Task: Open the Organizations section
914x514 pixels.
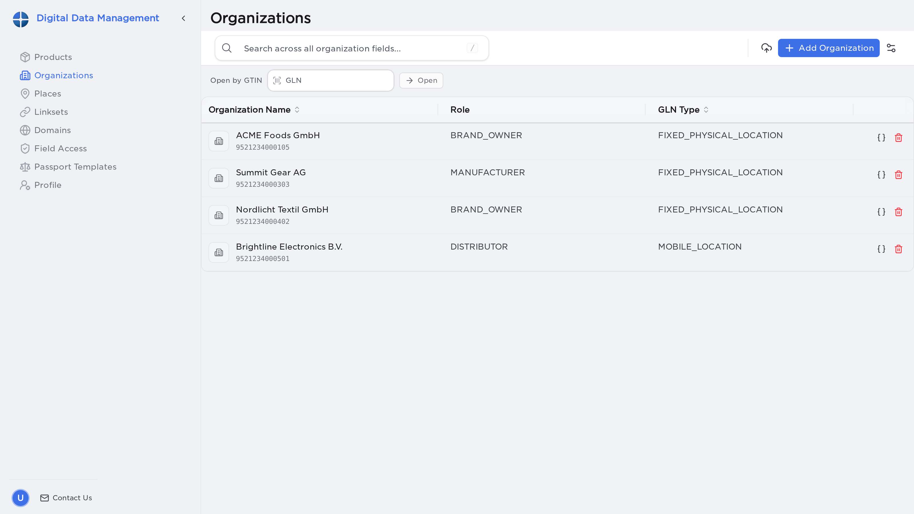Action: point(57,75)
